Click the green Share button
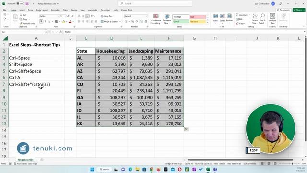The image size is (307, 173). coord(299,10)
